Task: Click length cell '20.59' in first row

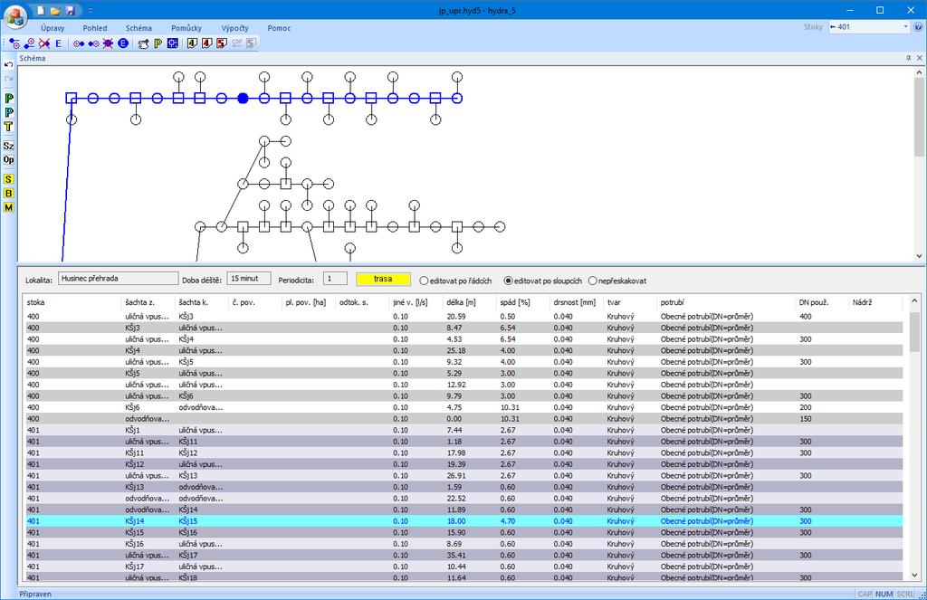Action: 456,316
